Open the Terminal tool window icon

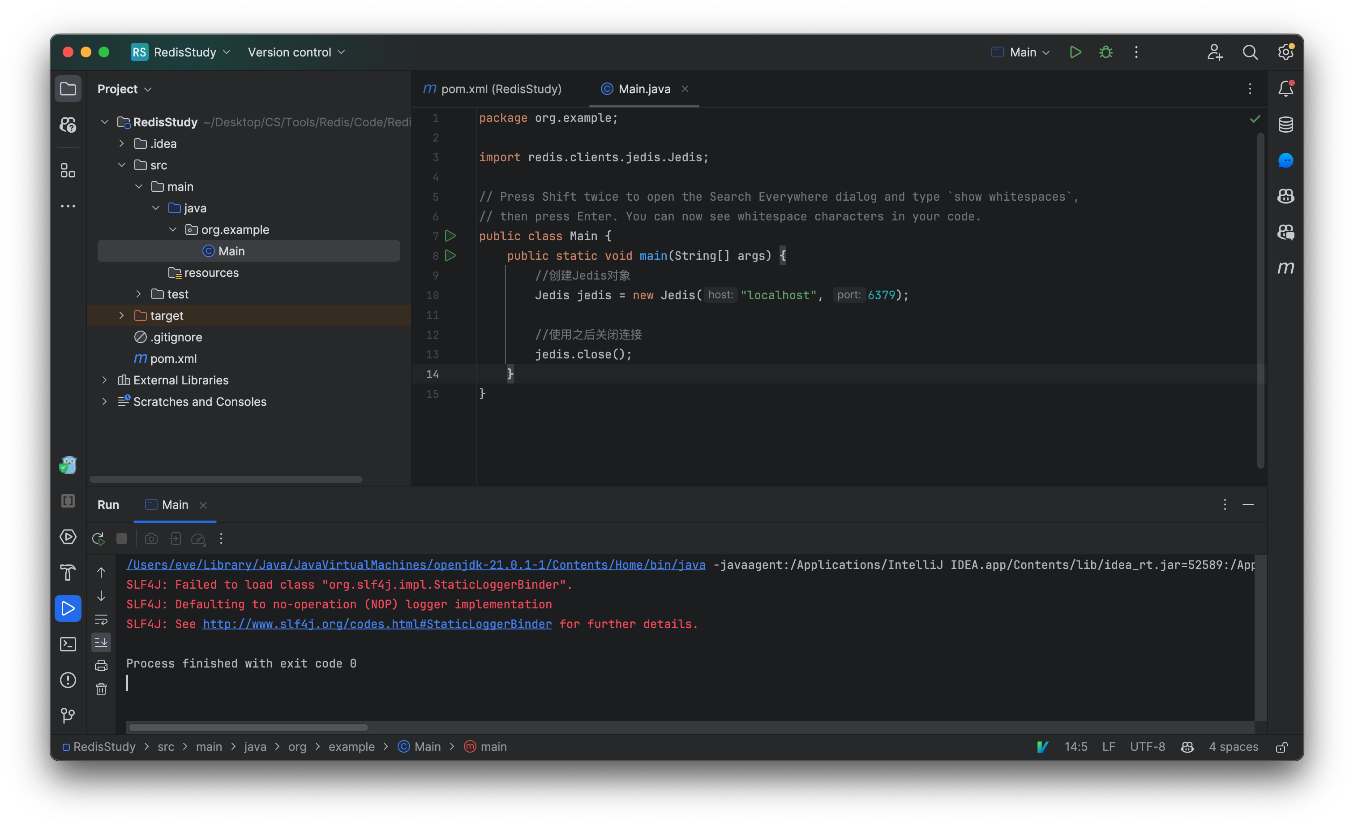[68, 644]
